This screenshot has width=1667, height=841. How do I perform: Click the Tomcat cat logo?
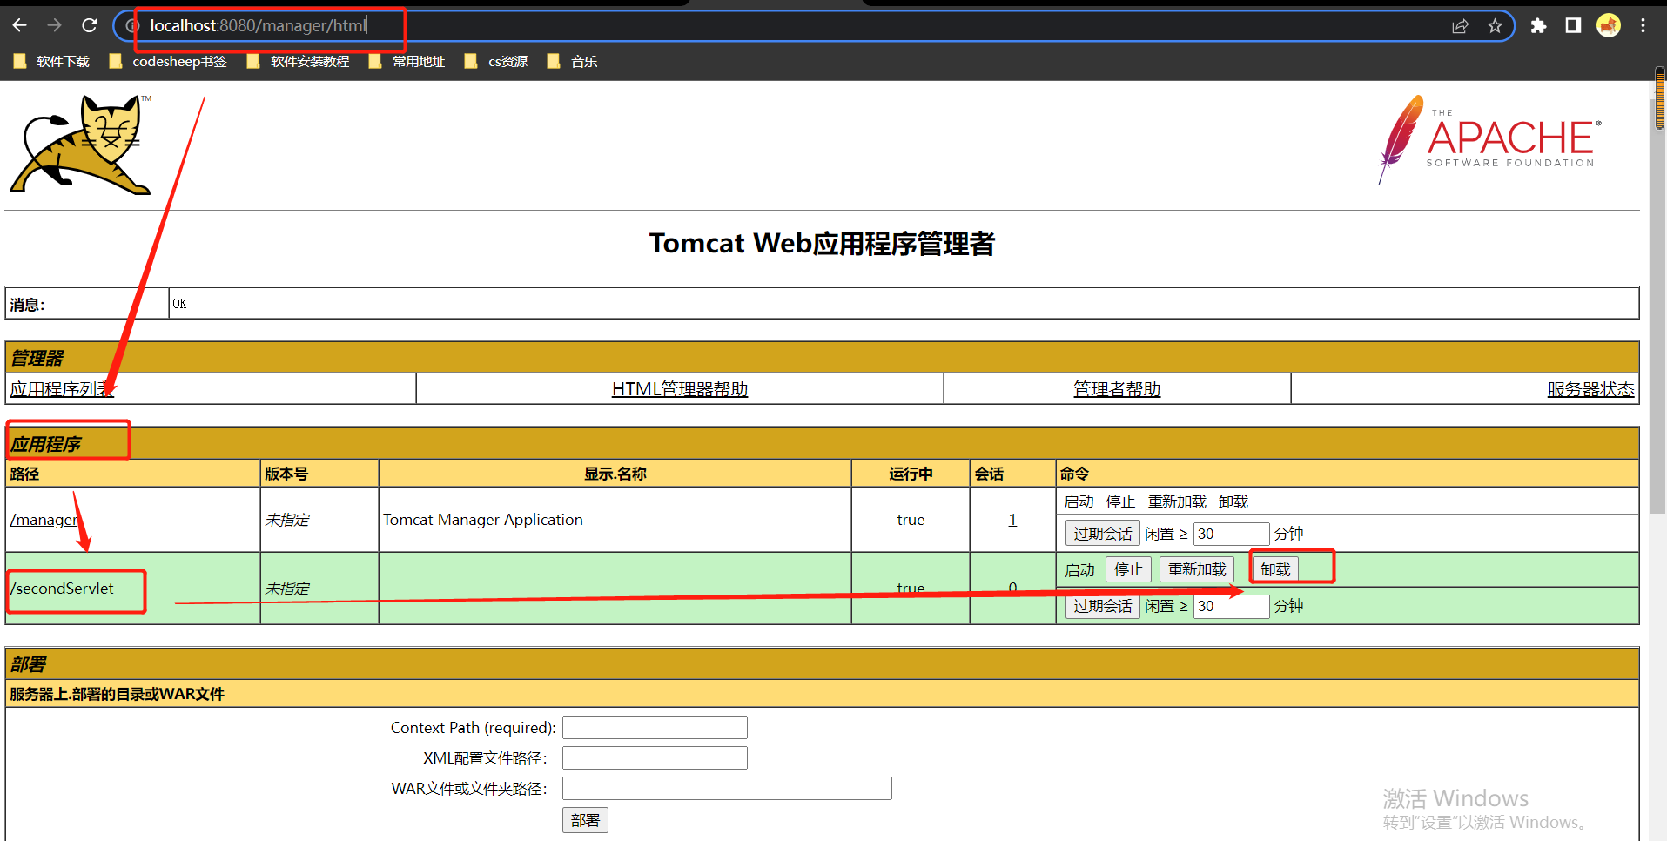(x=80, y=145)
